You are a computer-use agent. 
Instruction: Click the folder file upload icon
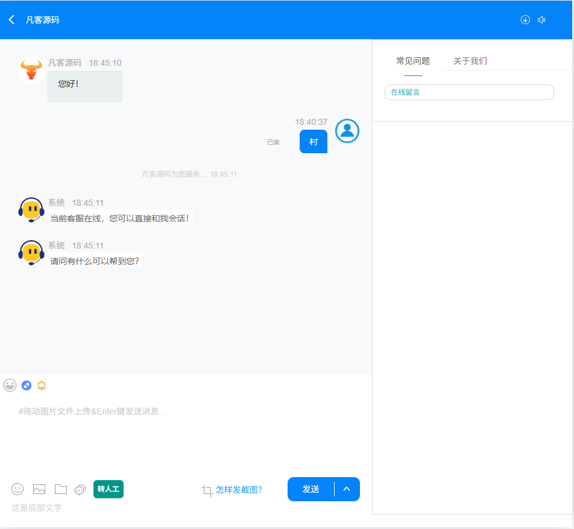tap(61, 489)
